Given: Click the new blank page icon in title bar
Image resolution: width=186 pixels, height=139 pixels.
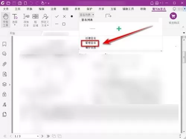Looking at the screenshot, I should 25,3.
